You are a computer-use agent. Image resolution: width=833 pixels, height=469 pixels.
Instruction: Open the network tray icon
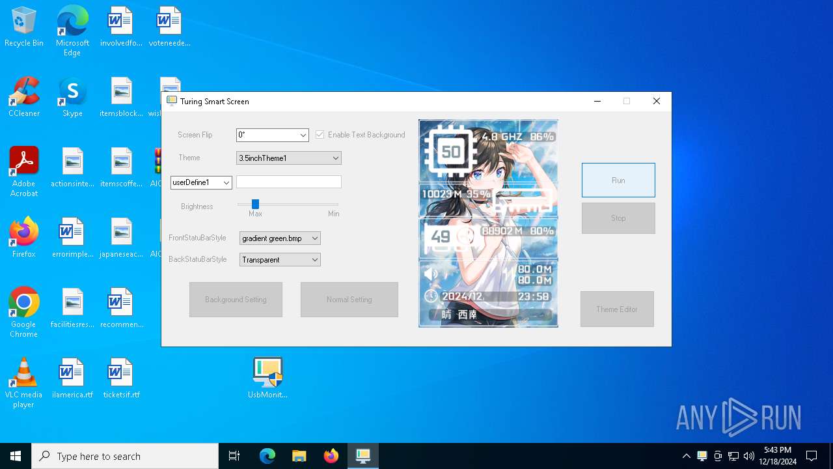733,456
